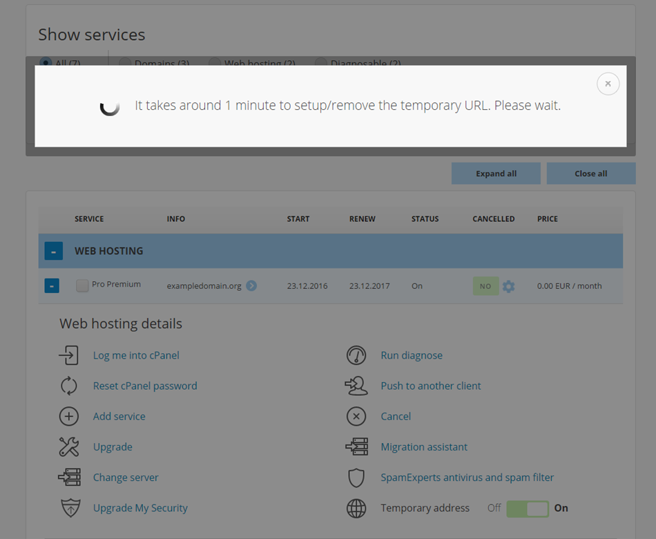Click the STATUS column header
The height and width of the screenshot is (539, 656).
pos(425,218)
